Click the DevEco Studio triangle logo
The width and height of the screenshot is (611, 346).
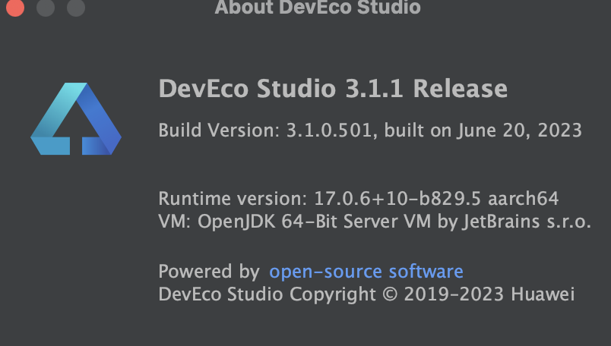click(x=76, y=118)
